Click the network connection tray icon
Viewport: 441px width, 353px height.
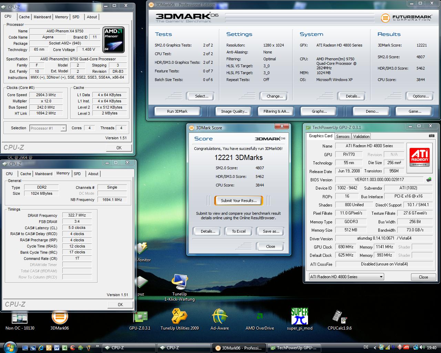416,347
